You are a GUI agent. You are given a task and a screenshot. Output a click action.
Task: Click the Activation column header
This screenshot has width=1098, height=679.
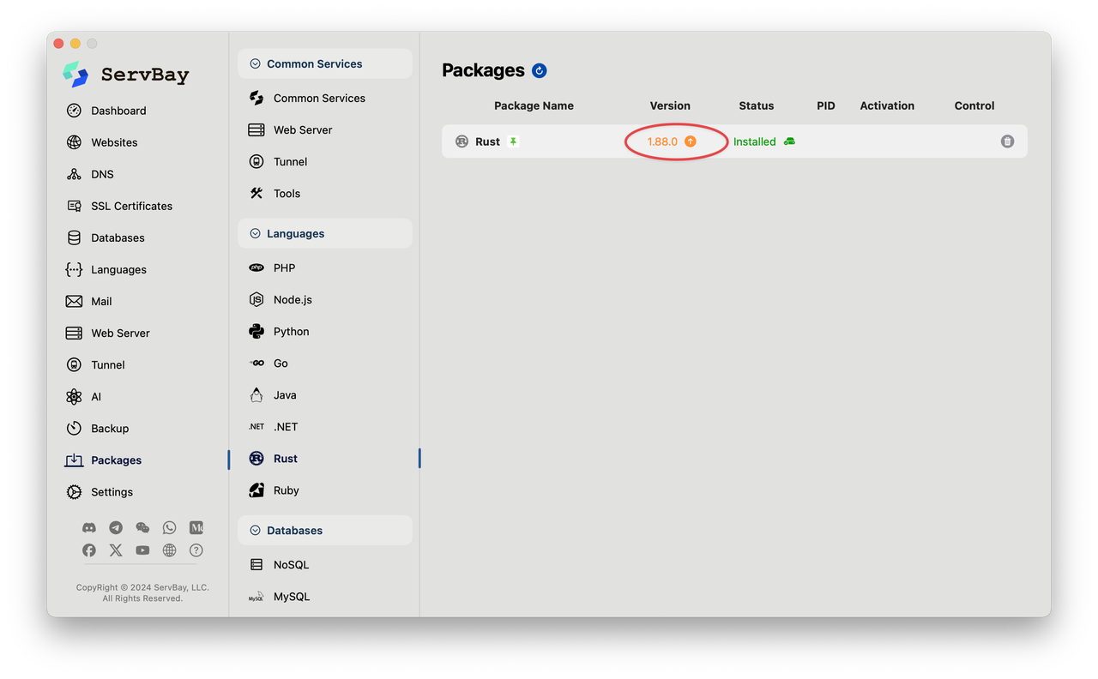click(x=887, y=105)
